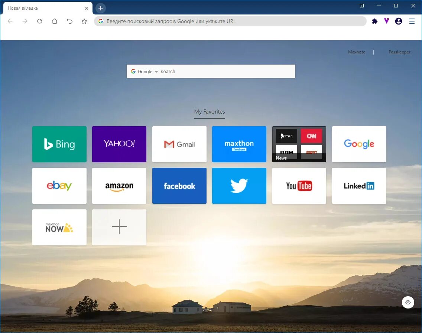Image resolution: width=422 pixels, height=333 pixels.
Task: Click the Google icon in address bar
Action: pyautogui.click(x=101, y=21)
